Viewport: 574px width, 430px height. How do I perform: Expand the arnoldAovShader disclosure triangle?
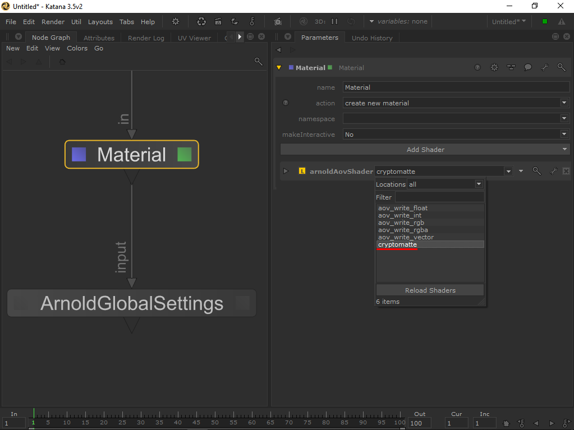(286, 171)
